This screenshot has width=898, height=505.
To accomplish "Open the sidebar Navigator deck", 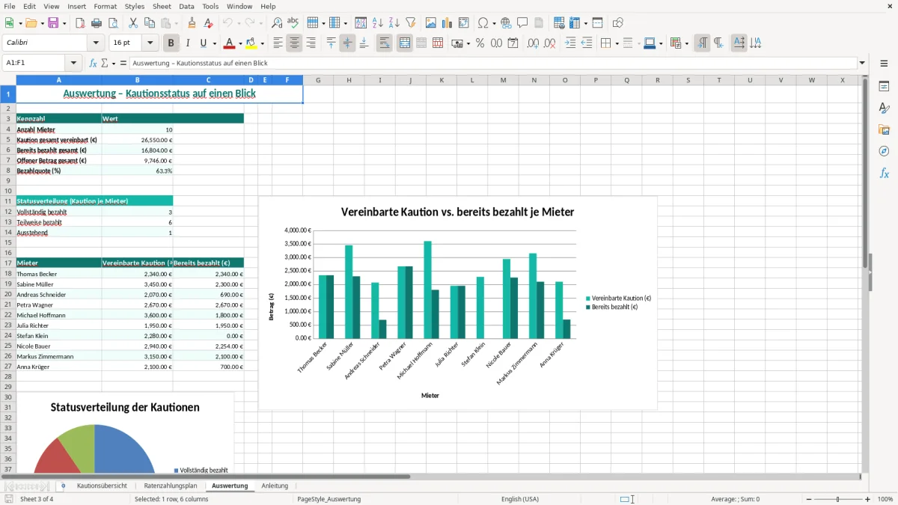I will (884, 151).
